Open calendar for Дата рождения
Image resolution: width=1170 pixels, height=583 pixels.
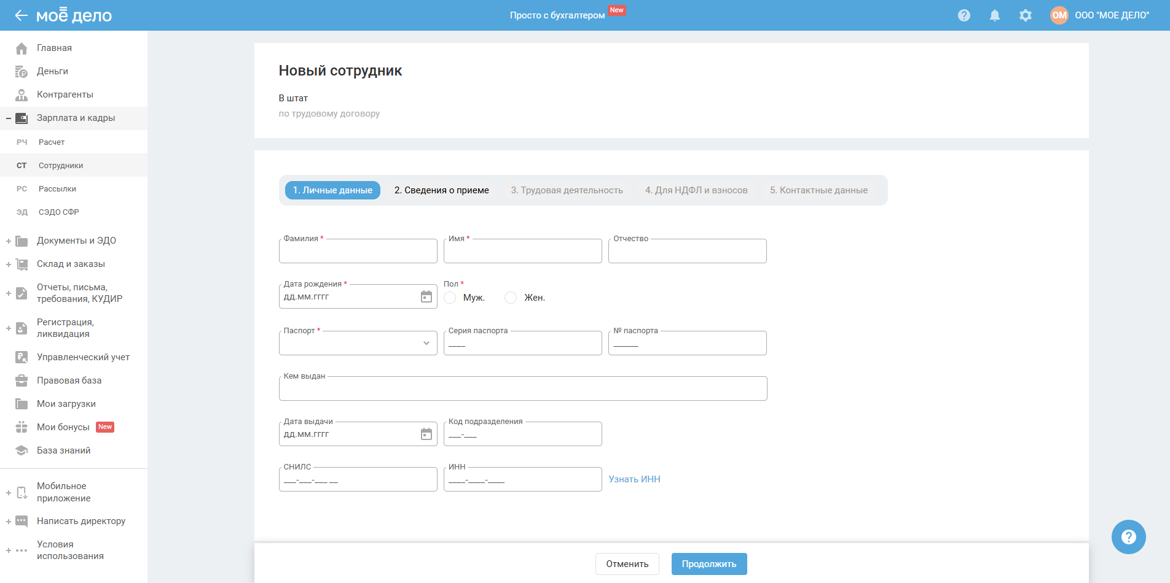(x=426, y=297)
